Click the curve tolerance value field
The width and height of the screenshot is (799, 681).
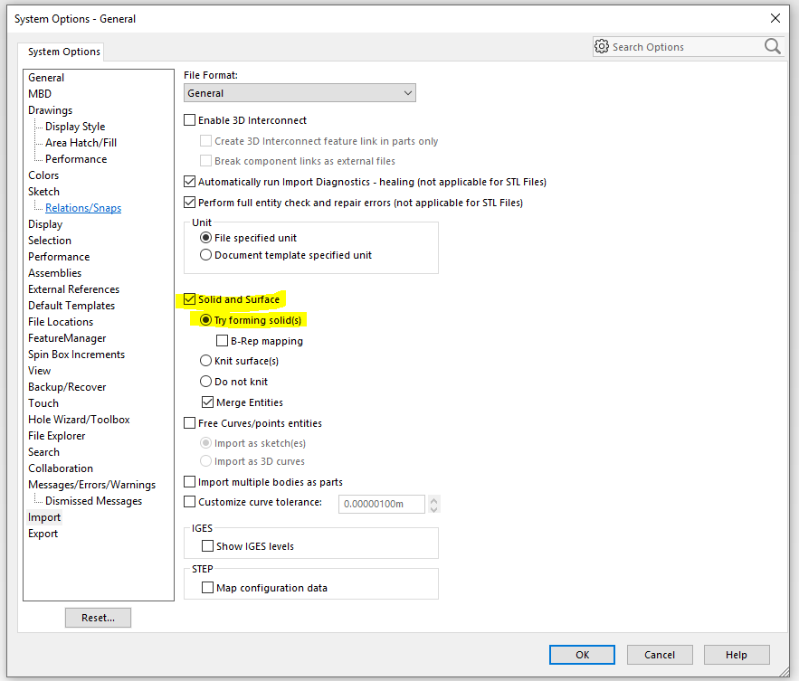pyautogui.click(x=381, y=503)
